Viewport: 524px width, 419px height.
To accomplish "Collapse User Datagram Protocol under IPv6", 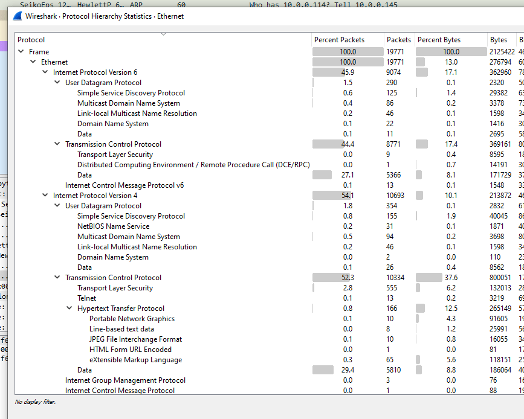I will 57,83.
